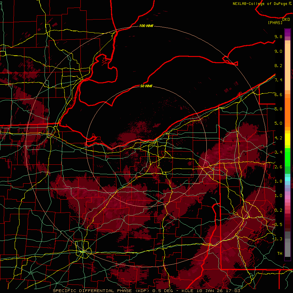Viewport: 293px width, 293px height.
Task: Pick the purple segment of the color bar
Action: tap(287, 33)
